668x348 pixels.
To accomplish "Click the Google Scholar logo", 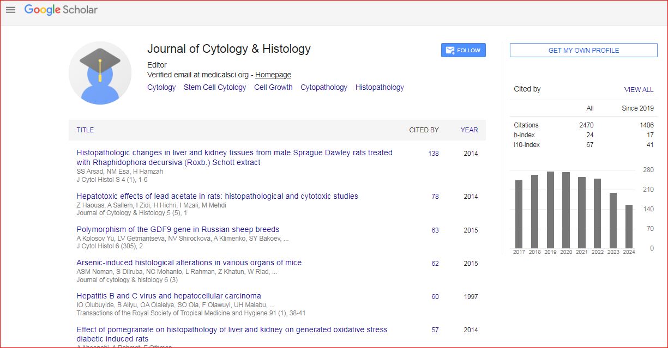I will pyautogui.click(x=61, y=10).
